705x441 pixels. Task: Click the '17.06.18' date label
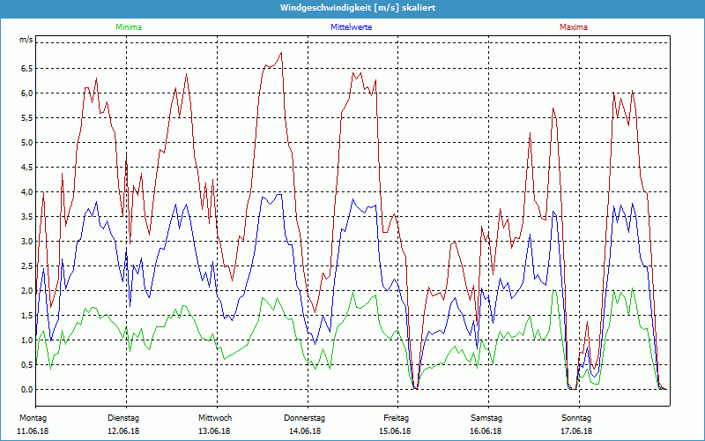point(576,431)
